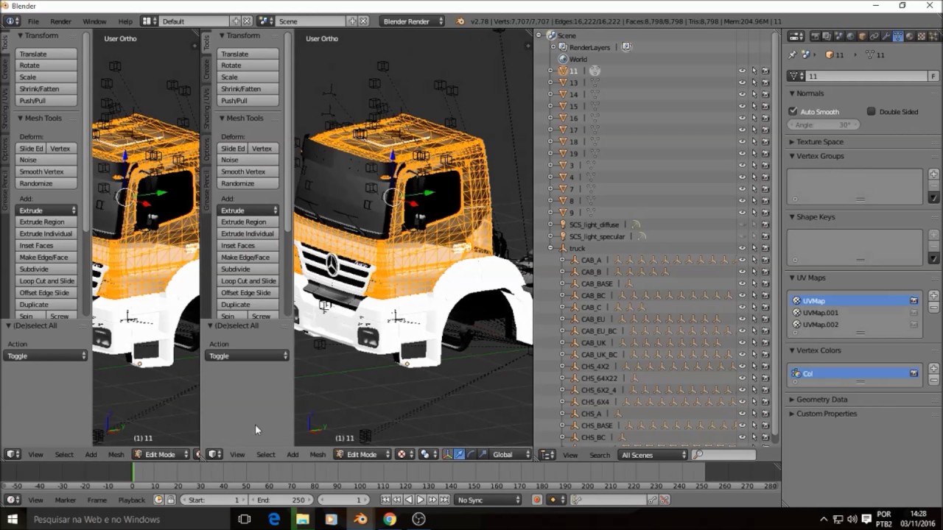Click the pin icon in the Properties header

[793, 54]
